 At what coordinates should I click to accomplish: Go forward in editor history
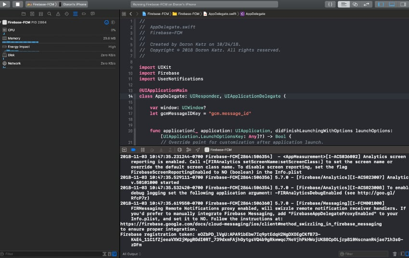pos(137,14)
